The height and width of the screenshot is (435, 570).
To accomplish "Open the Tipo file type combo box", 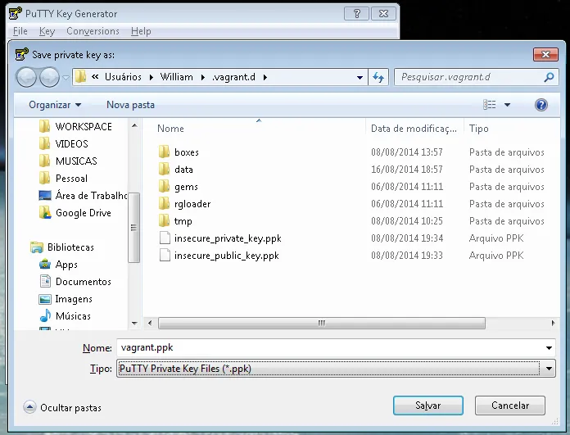I will (336, 369).
